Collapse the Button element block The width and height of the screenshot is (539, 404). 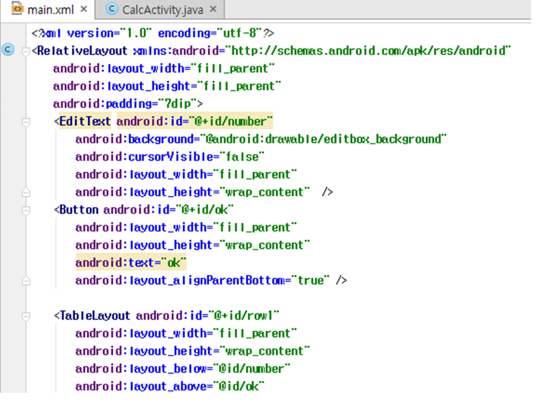[x=25, y=210]
